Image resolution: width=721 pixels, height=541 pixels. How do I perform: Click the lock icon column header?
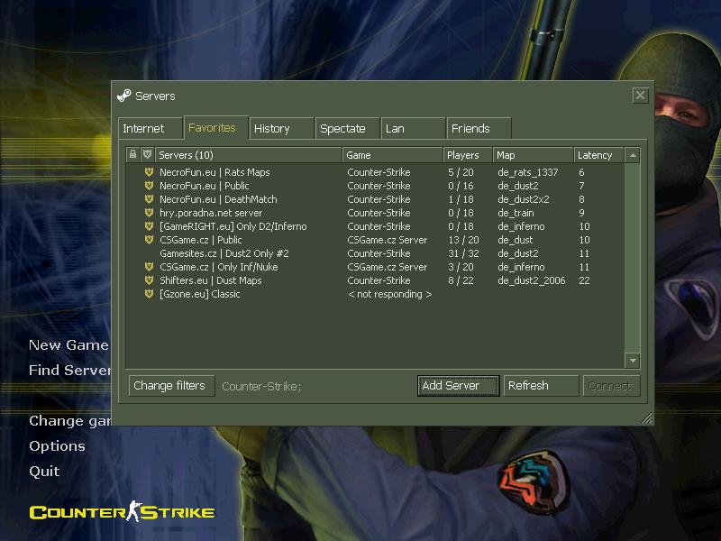pyautogui.click(x=133, y=155)
